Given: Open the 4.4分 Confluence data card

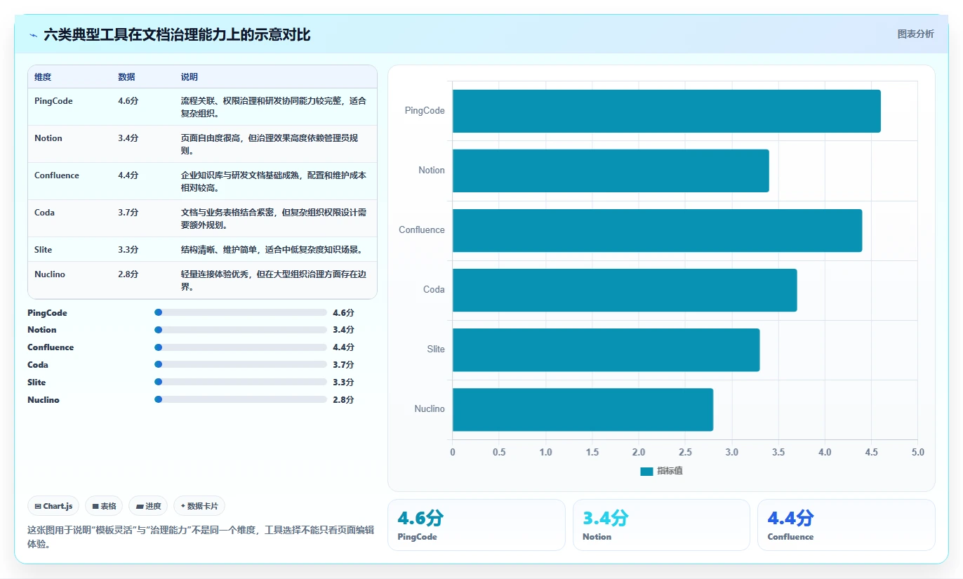Looking at the screenshot, I should click(846, 525).
